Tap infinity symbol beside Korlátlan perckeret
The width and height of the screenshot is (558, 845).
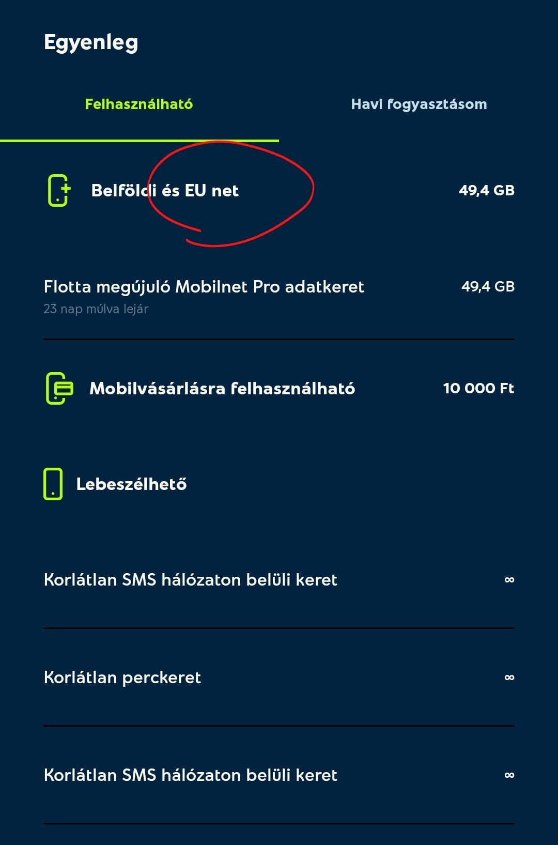tap(509, 678)
